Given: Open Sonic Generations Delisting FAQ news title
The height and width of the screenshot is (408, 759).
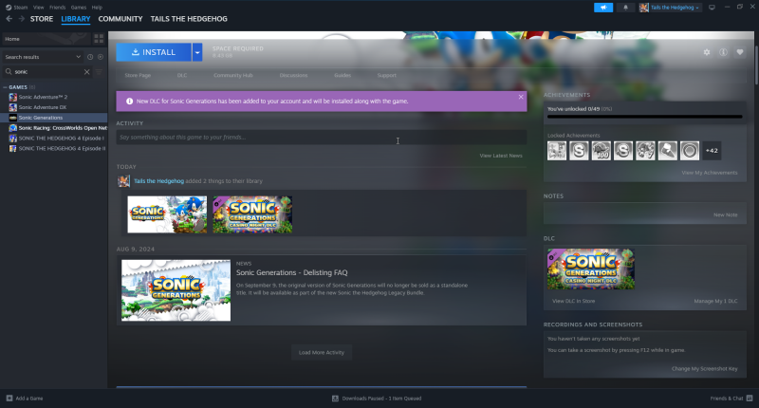Looking at the screenshot, I should [x=292, y=273].
